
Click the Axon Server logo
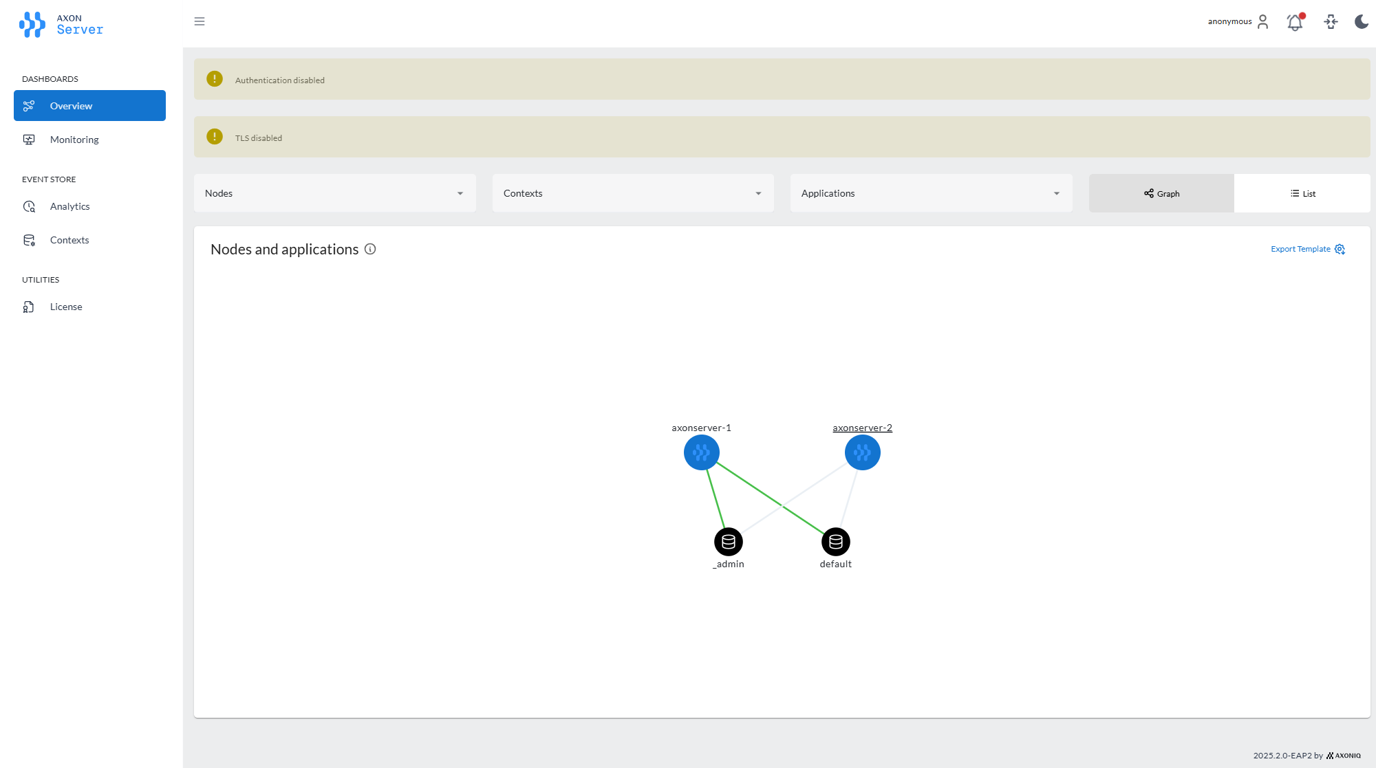click(61, 23)
